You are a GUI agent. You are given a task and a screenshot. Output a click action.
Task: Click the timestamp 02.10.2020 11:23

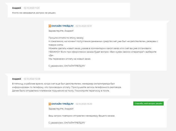click(31, 8)
